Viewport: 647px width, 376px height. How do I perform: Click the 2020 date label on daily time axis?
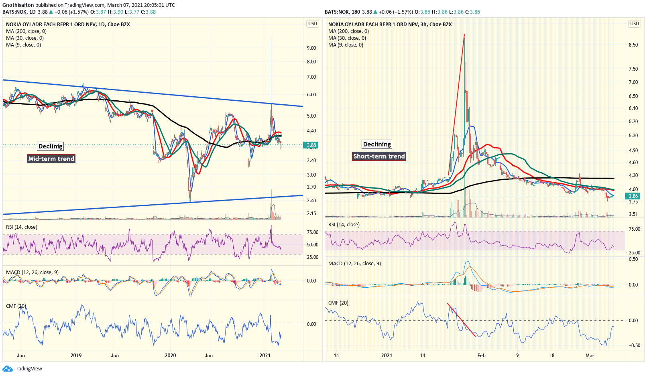click(171, 356)
